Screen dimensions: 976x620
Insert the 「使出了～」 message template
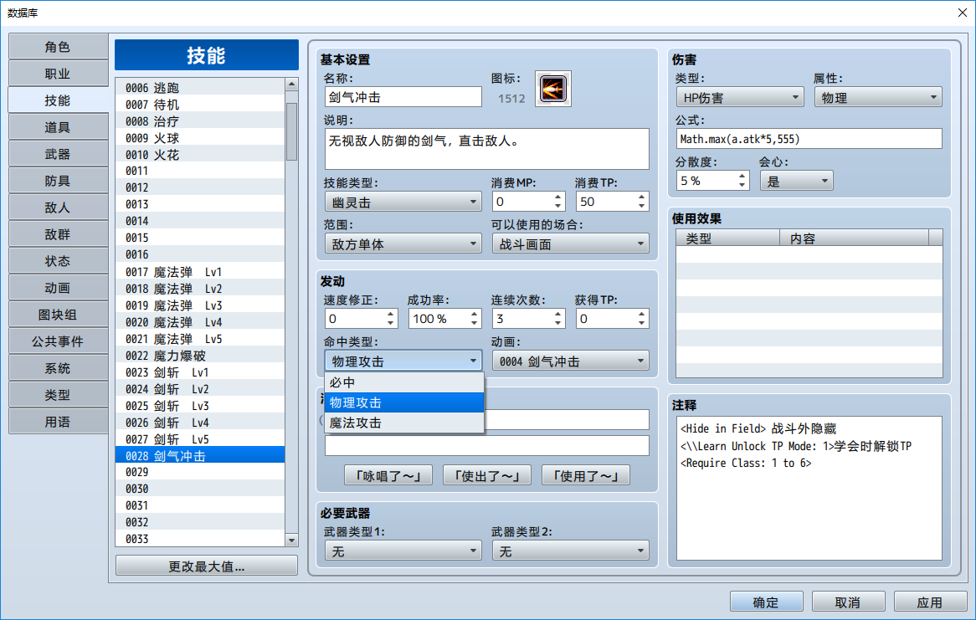pyautogui.click(x=487, y=475)
